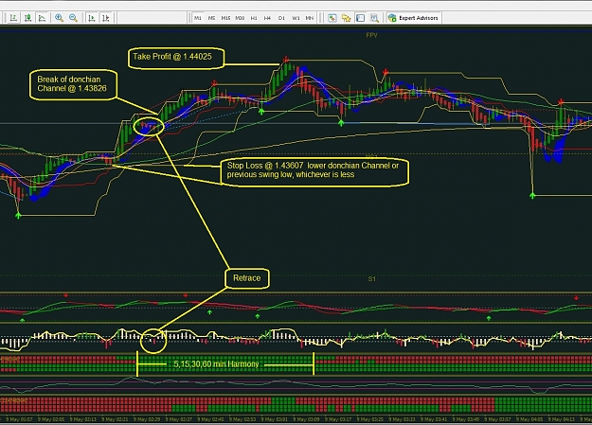The width and height of the screenshot is (592, 425).
Task: Select the M5 timeframe
Action: 211,18
